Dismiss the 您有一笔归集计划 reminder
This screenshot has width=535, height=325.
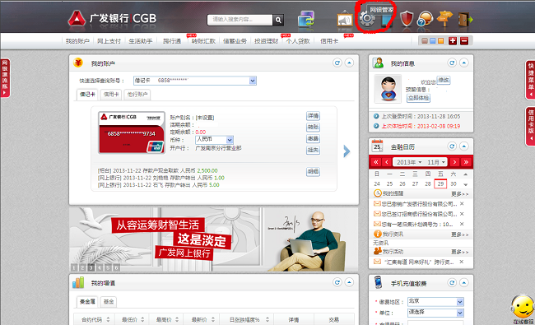462,224
